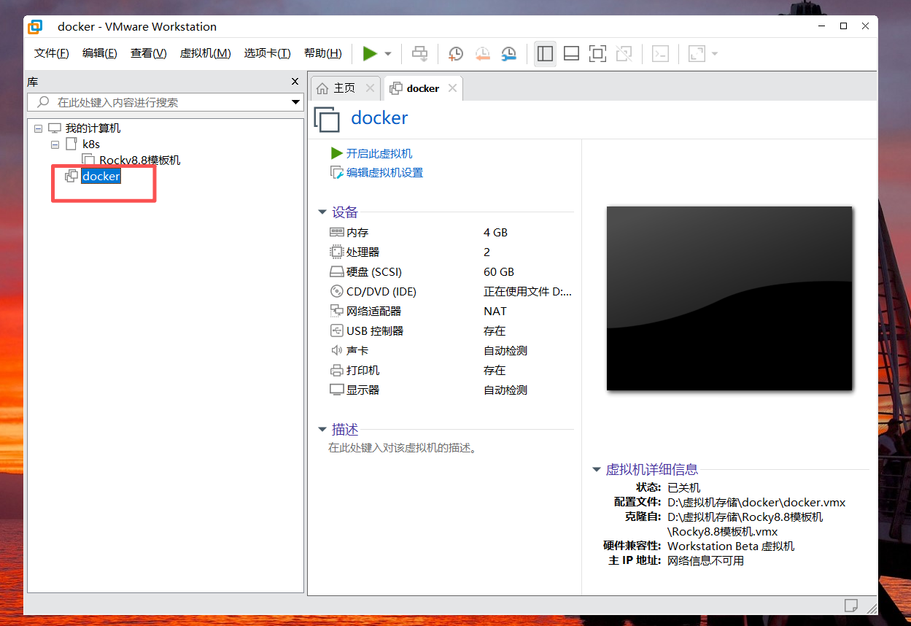Viewport: 911px width, 626px height.
Task: Click the USB 控制器 device row
Action: pos(450,331)
